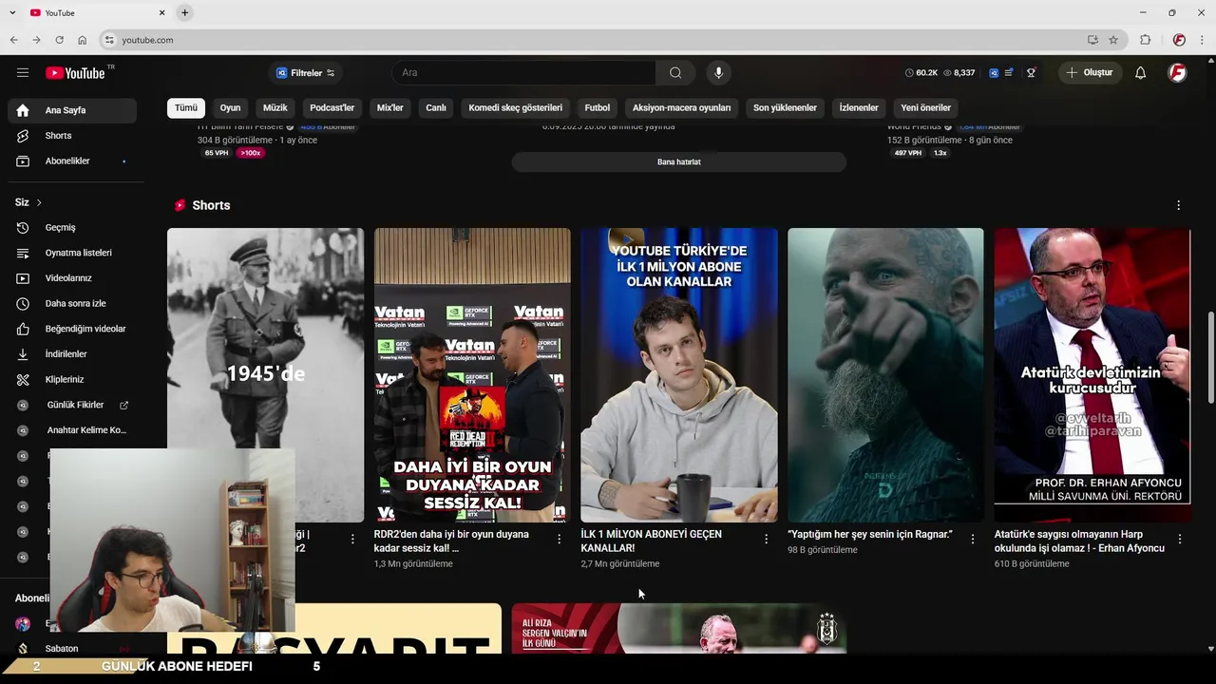Click the Bana hatırlat button
1216x684 pixels.
[679, 161]
